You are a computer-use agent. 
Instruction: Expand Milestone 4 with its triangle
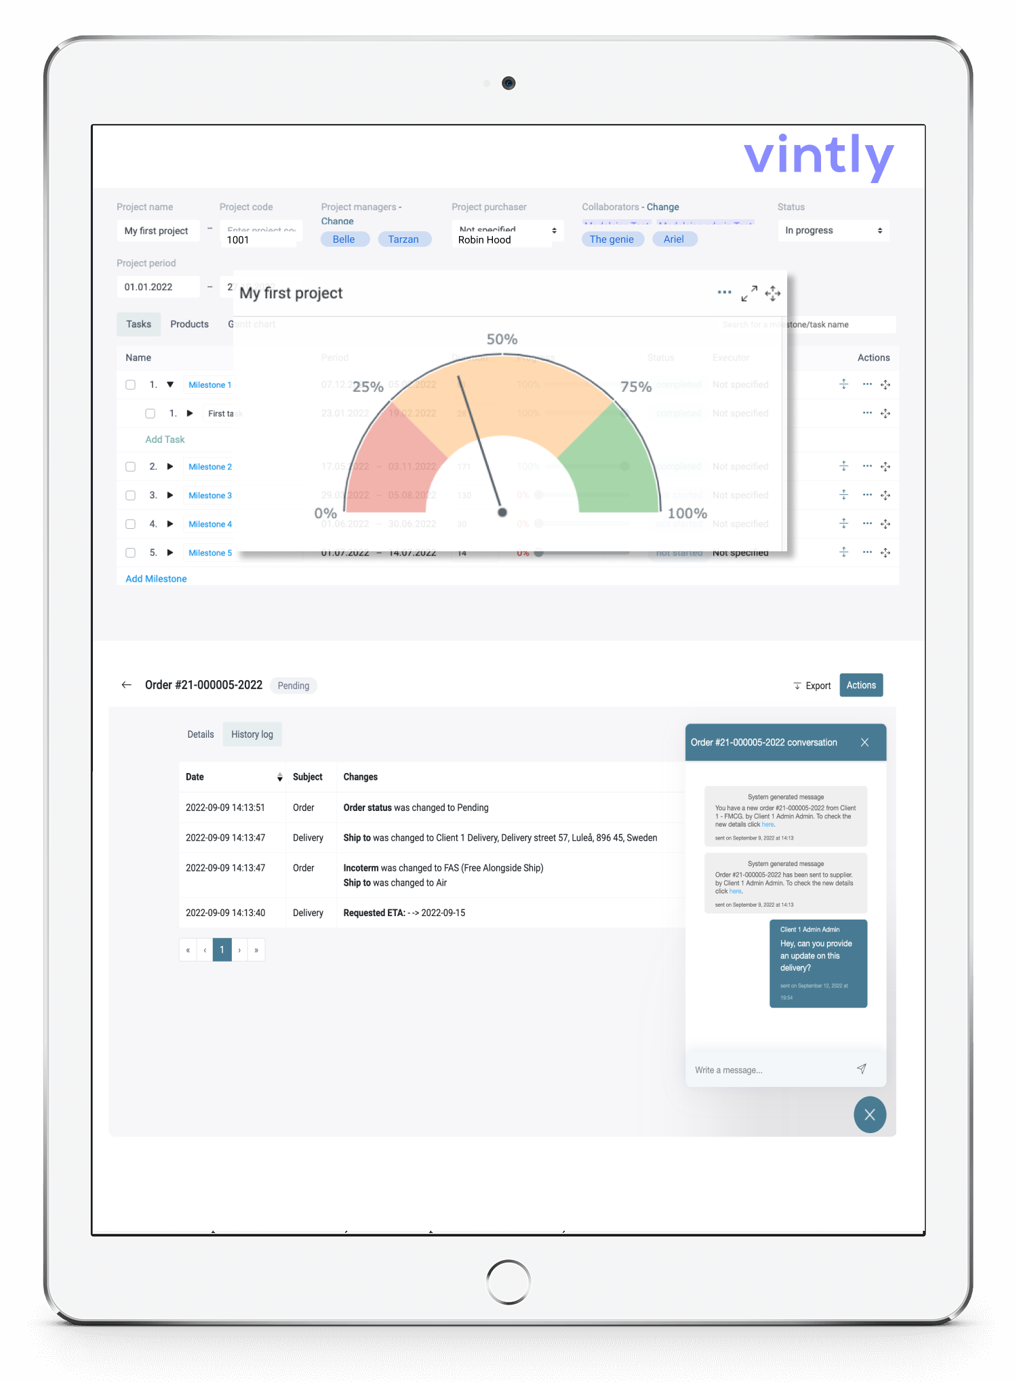pyautogui.click(x=170, y=524)
